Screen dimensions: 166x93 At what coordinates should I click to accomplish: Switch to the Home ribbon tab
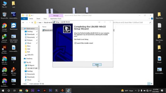[x=31, y=19]
